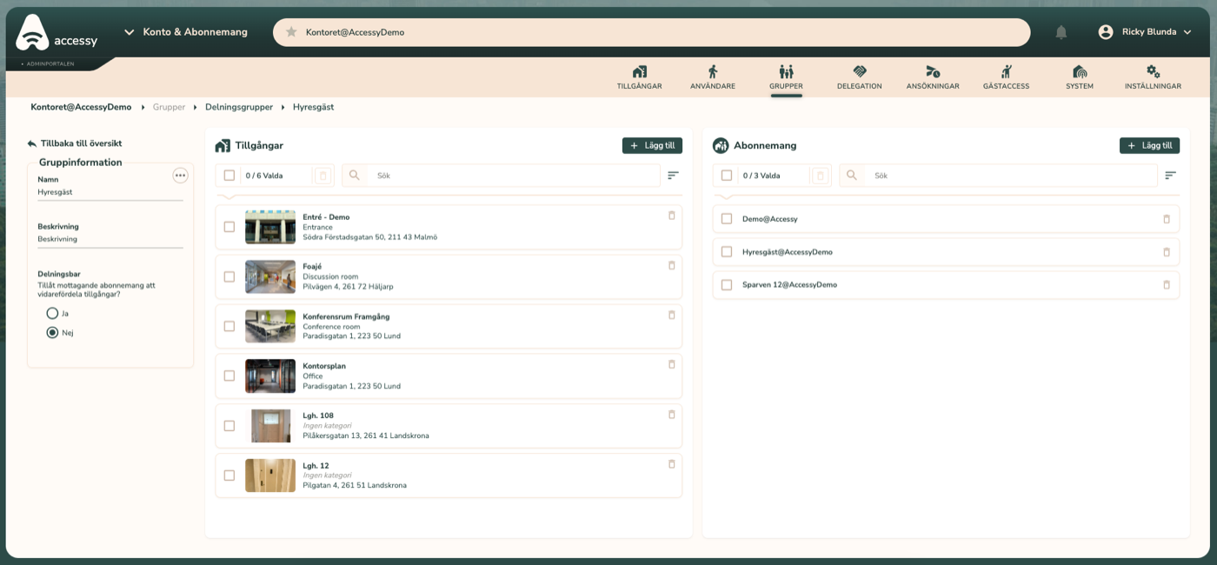Go to Delningsgrupper breadcrumb

(x=239, y=107)
